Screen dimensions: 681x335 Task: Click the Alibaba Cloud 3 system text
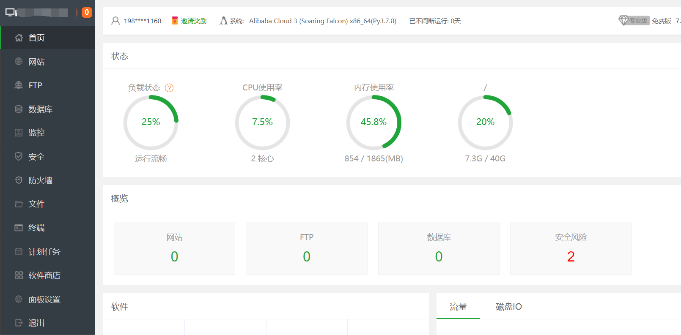[x=323, y=21]
